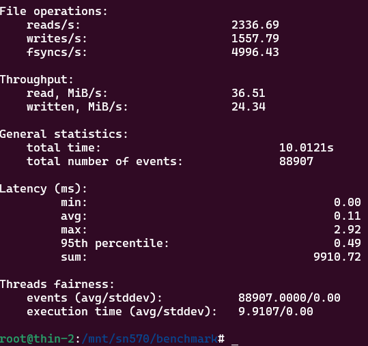Click the total number of events 88907
This screenshot has width=368, height=346.
pos(296,161)
